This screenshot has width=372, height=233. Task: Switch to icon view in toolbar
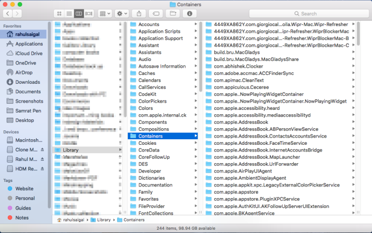tap(59, 13)
